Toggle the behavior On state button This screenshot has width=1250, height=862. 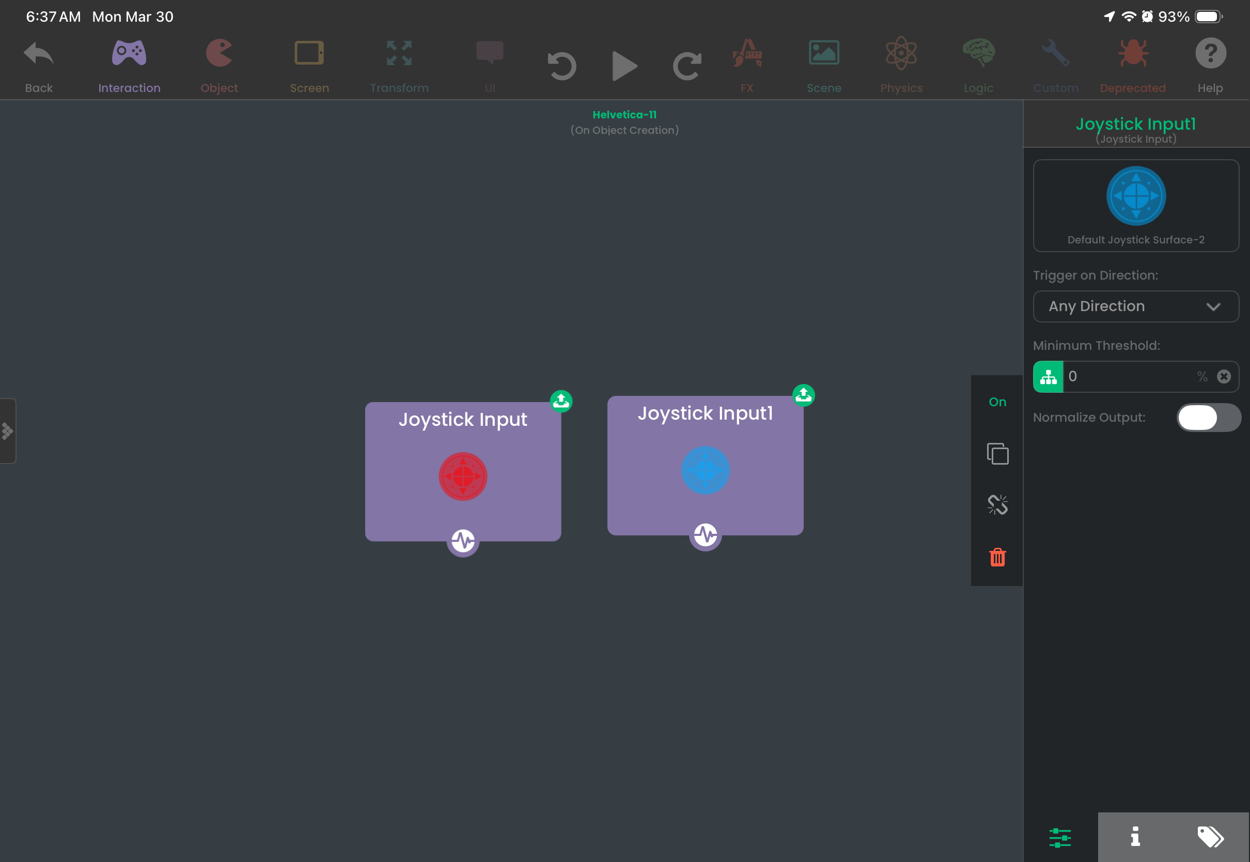[997, 402]
